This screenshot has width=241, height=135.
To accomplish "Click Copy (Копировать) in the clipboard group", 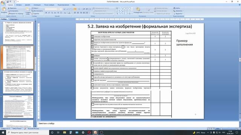I will click(13, 11).
